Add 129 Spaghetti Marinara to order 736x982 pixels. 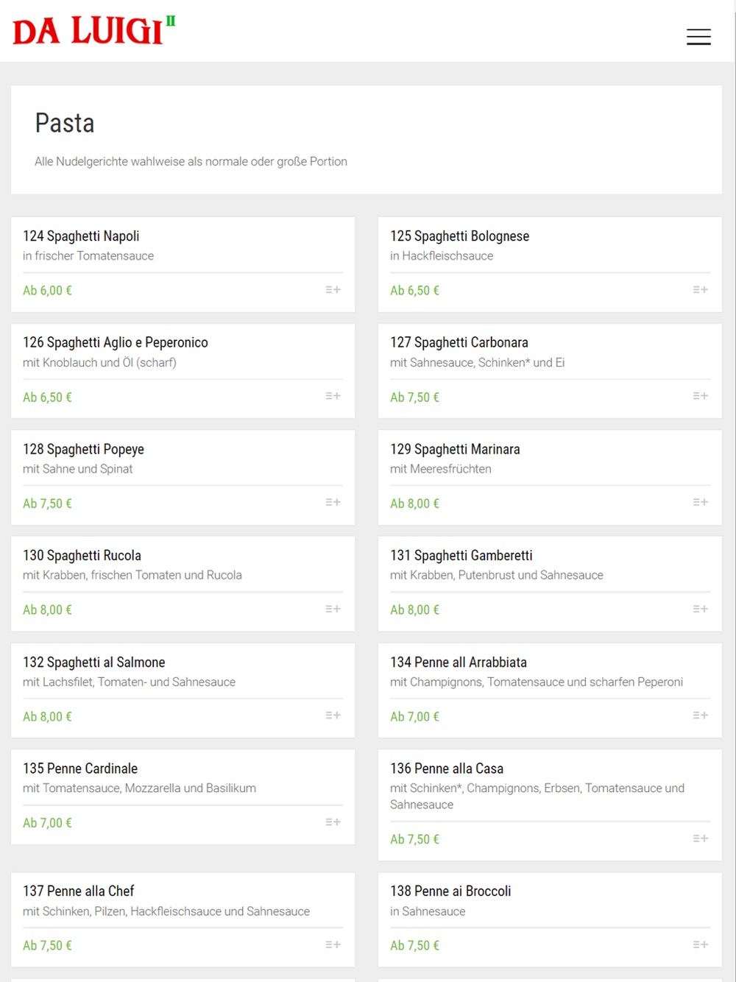coord(700,503)
